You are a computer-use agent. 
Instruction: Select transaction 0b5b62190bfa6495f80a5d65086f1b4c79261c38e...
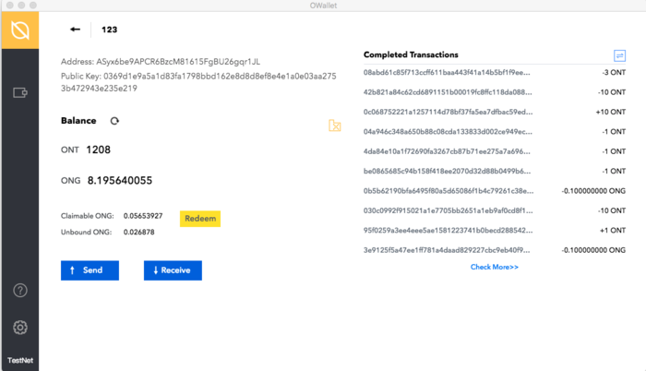tap(449, 191)
